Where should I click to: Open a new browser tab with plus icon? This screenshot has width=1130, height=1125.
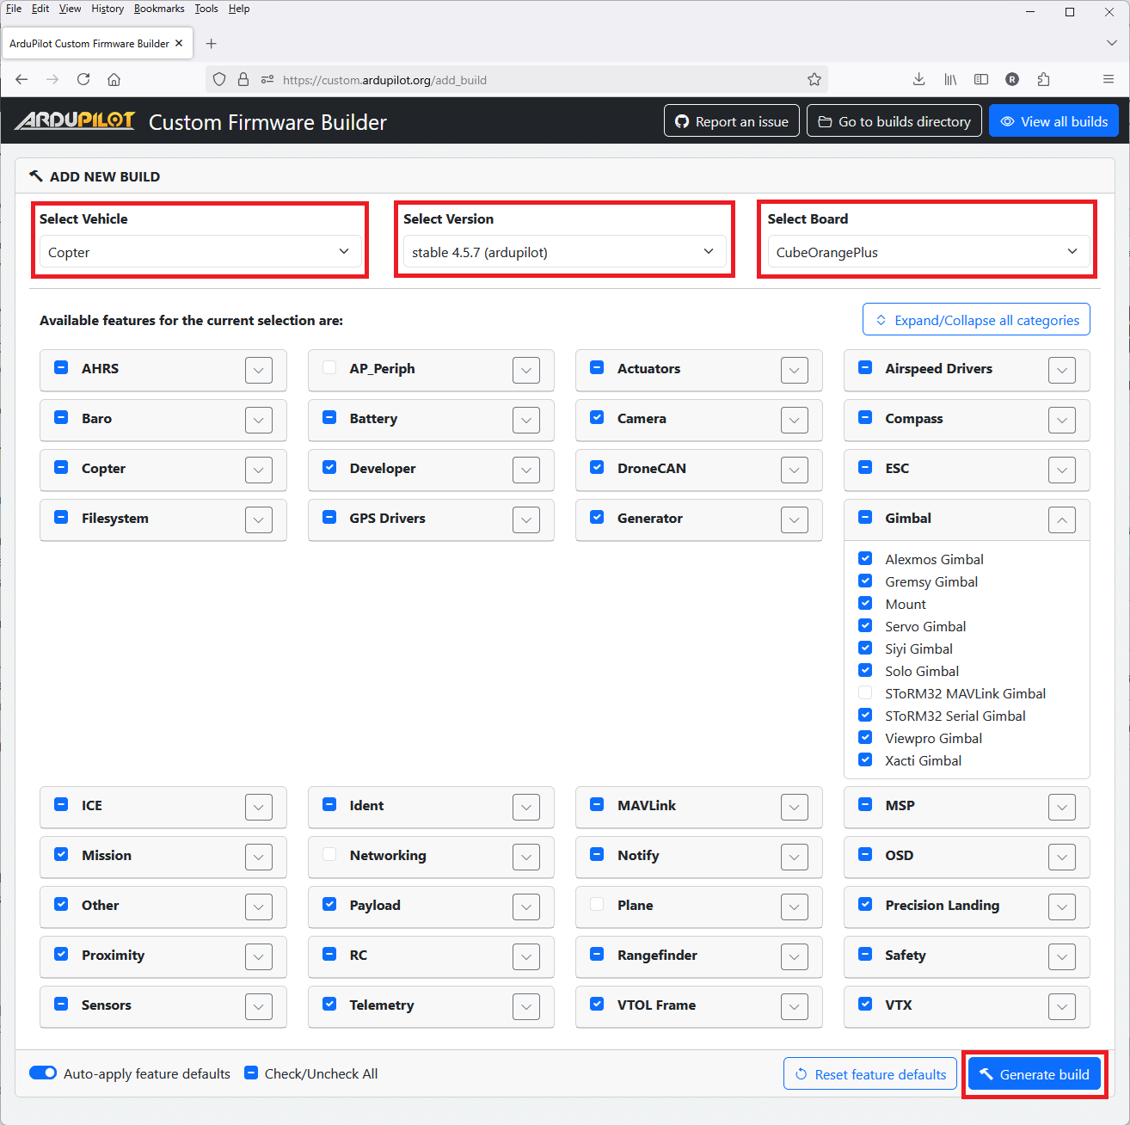click(212, 44)
